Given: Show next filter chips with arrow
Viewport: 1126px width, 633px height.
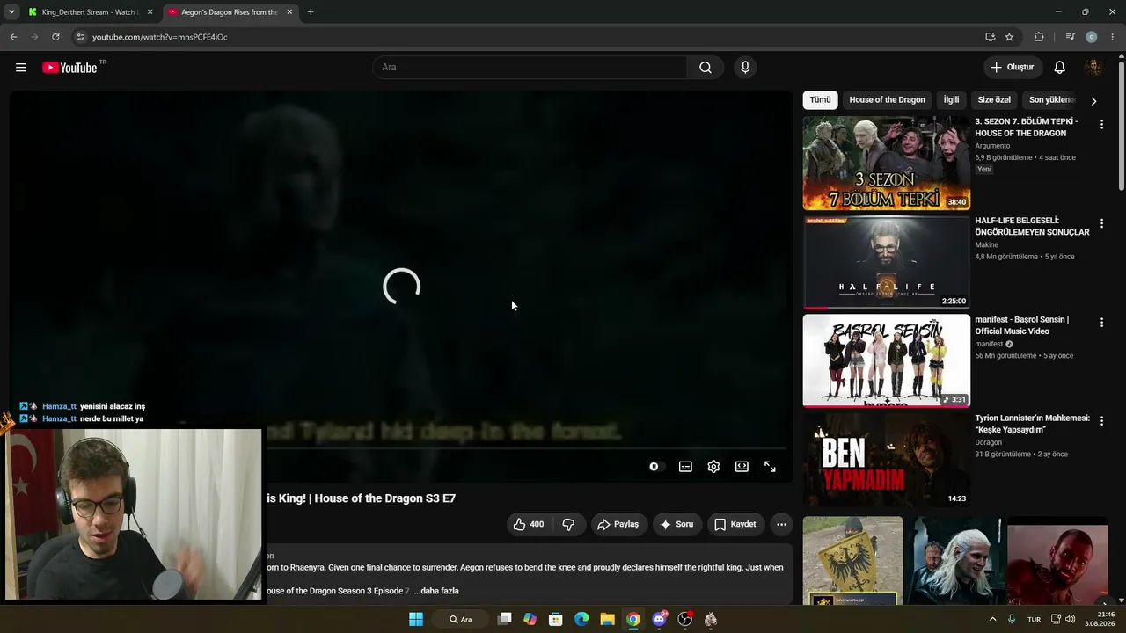Looking at the screenshot, I should (x=1093, y=101).
